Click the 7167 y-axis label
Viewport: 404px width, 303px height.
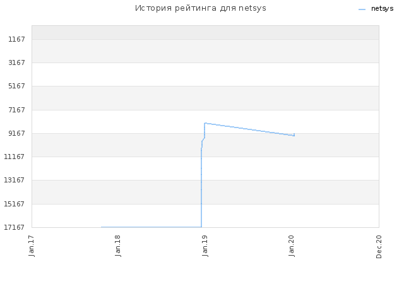pos(16,110)
